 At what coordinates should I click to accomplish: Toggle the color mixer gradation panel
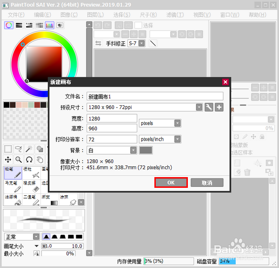click(x=40, y=25)
